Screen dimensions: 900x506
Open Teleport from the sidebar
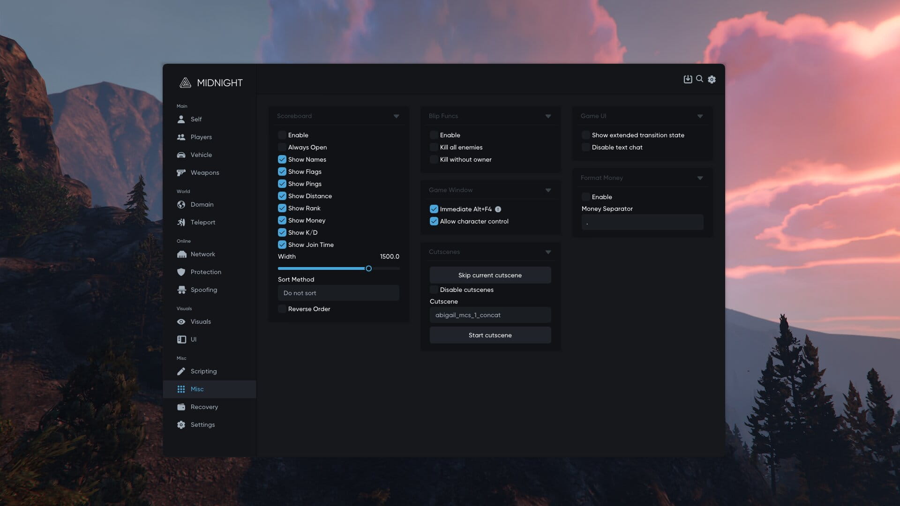pos(202,223)
